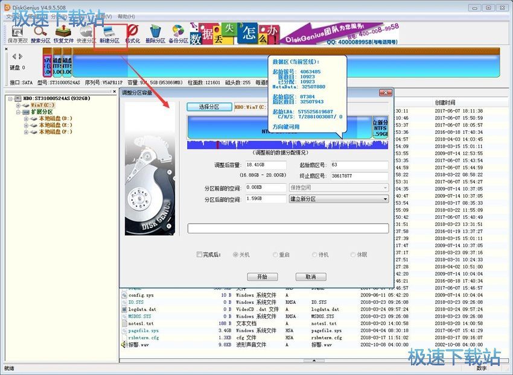Screen dimensions: 513x375
Task: Select the 待机 radio button
Action: 314,254
